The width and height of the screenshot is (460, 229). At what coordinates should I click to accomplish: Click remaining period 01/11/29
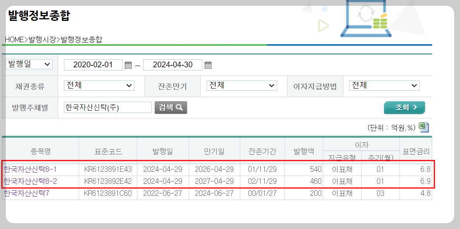tap(262, 169)
